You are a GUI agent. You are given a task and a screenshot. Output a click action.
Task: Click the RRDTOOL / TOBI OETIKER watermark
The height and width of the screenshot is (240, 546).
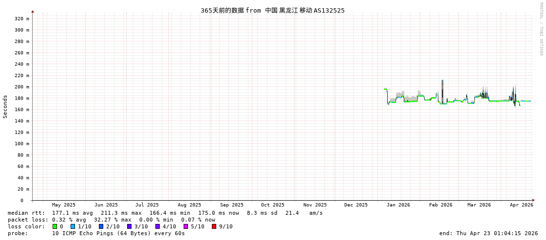541,29
